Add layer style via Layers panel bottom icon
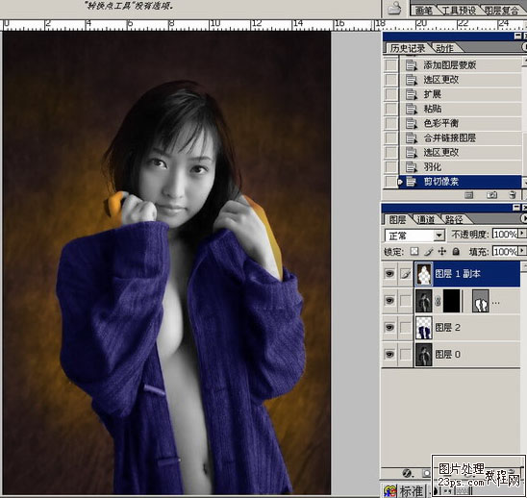The image size is (527, 498). point(408,473)
